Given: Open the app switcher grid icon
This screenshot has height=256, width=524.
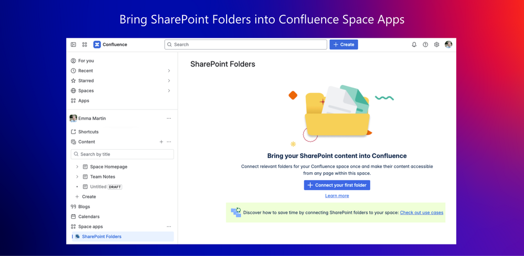Looking at the screenshot, I should tap(84, 44).
